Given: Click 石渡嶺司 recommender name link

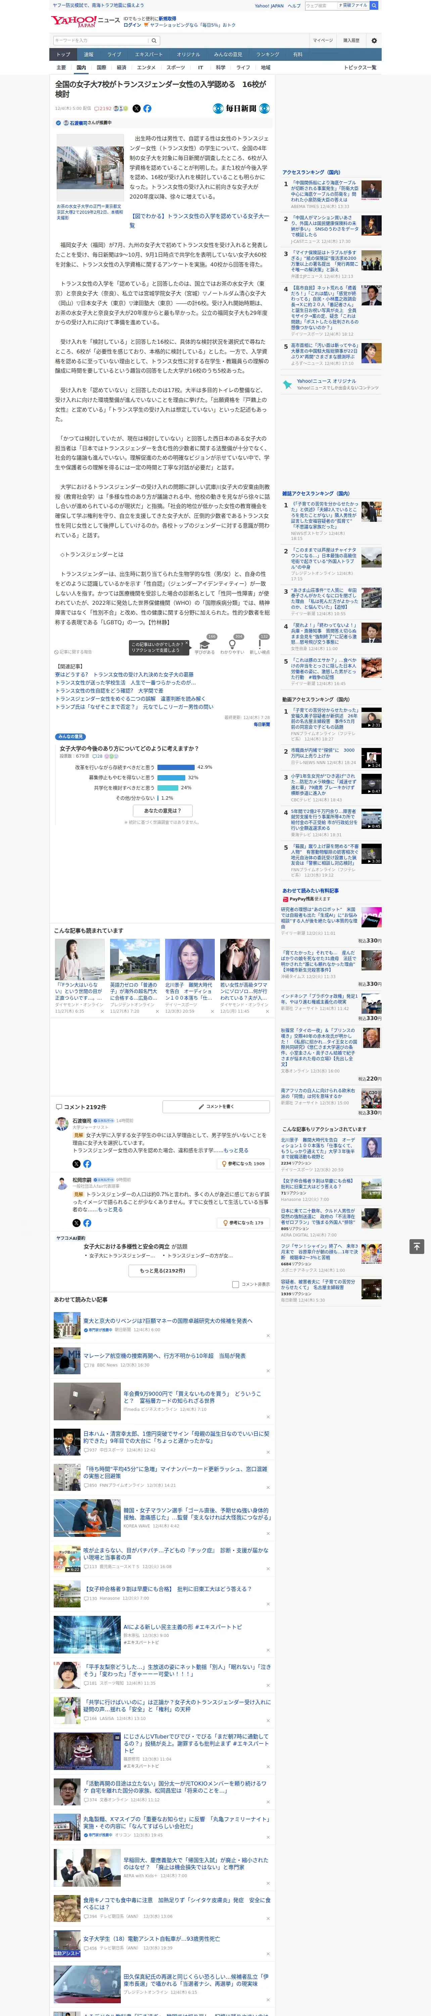Looking at the screenshot, I should 78,123.
